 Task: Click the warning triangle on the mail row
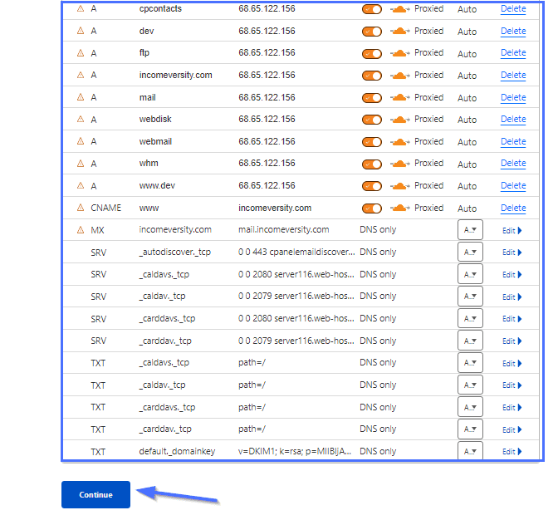tap(81, 97)
